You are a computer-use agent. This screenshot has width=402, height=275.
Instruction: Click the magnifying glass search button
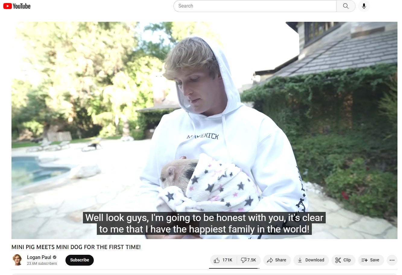pos(346,6)
